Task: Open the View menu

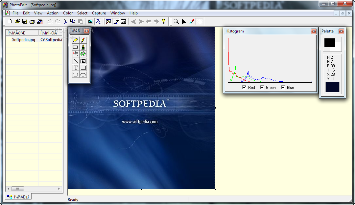Action: click(x=38, y=13)
